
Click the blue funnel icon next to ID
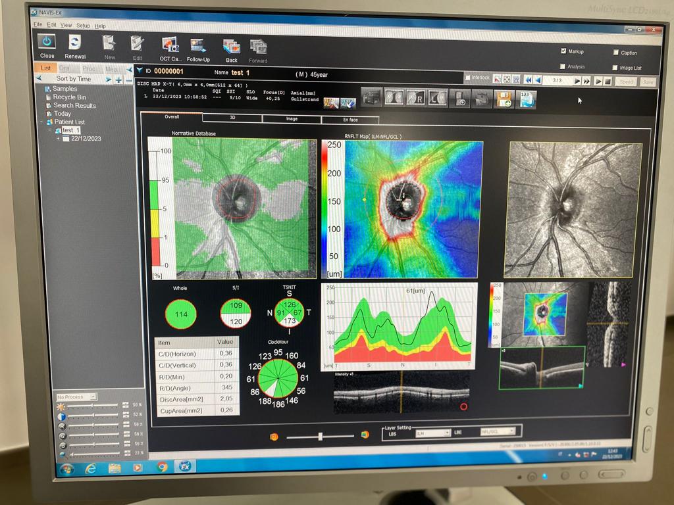(140, 70)
